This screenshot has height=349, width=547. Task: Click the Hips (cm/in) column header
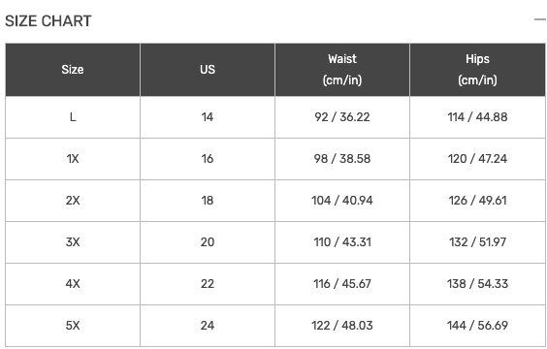[x=477, y=70]
